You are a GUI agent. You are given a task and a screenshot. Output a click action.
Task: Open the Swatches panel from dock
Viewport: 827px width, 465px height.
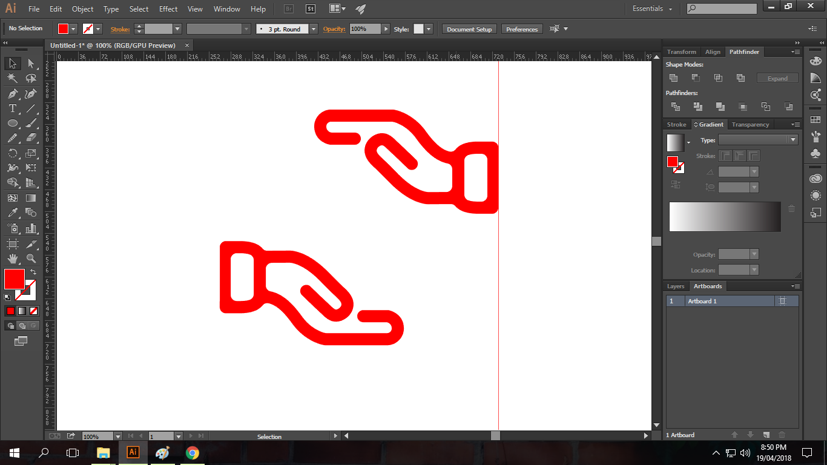point(815,120)
